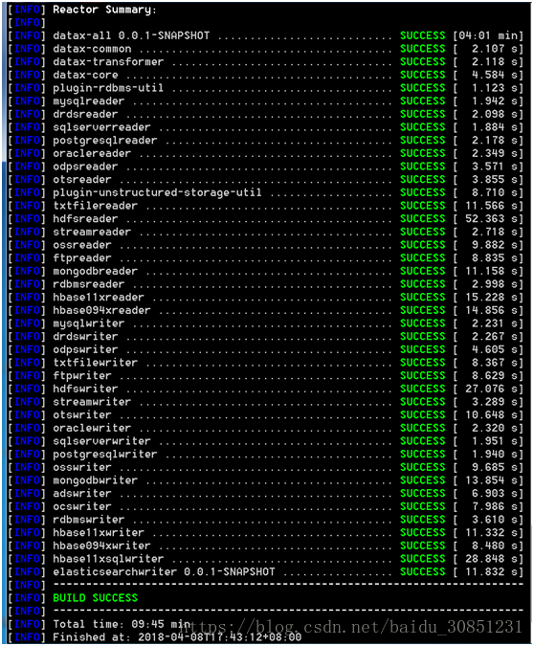Select 'plugin-unstructured-storage-util' module name

[157, 192]
